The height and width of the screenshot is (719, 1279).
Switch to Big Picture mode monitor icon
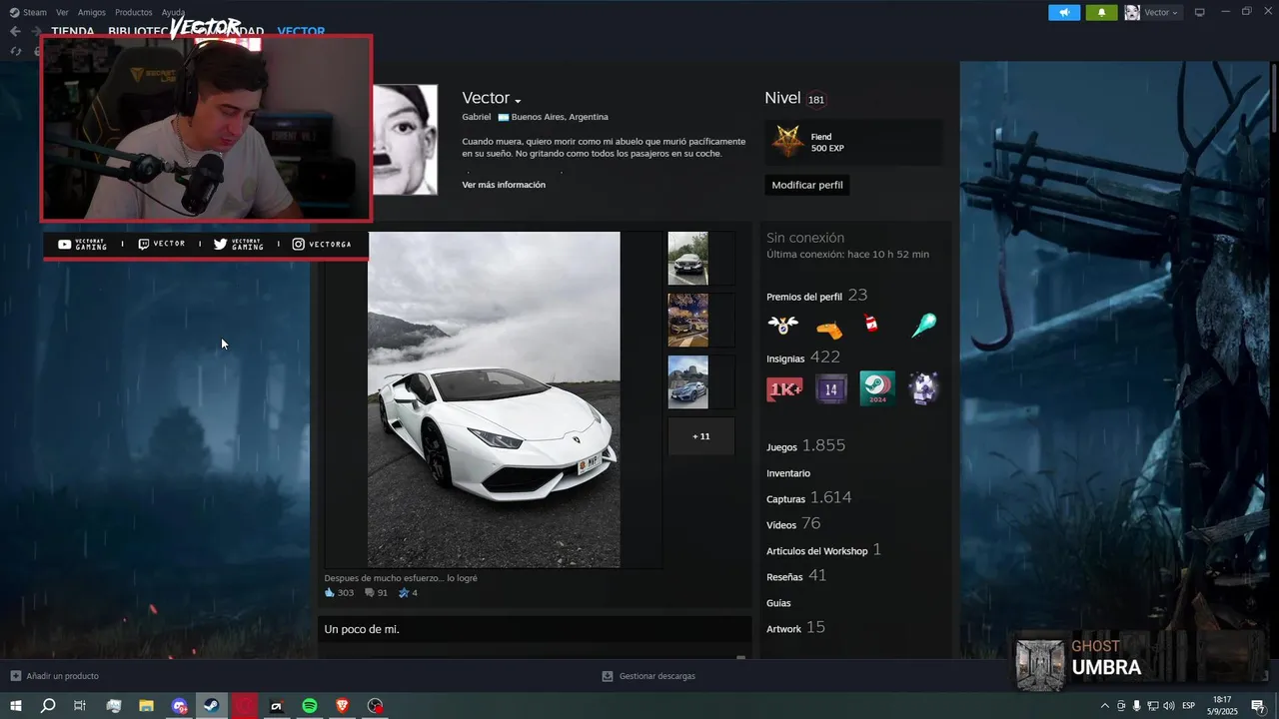point(1200,12)
